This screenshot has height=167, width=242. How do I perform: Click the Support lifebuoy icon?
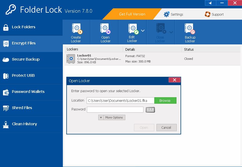click(208, 14)
